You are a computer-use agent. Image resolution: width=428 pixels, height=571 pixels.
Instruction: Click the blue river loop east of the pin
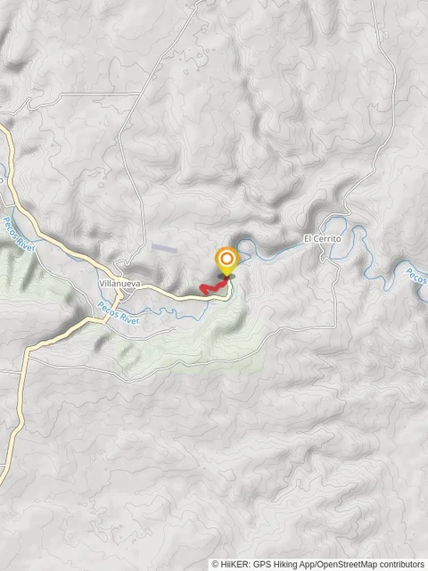pos(243,250)
